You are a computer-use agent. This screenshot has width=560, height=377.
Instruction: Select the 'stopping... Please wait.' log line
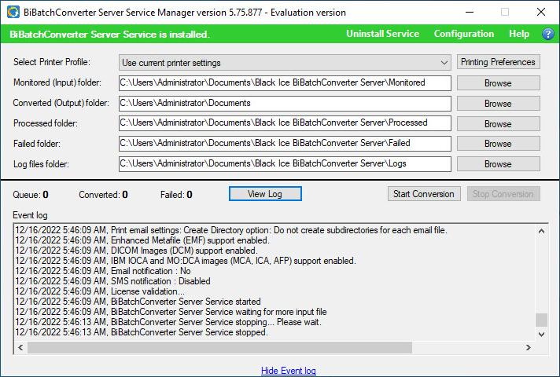[168, 322]
